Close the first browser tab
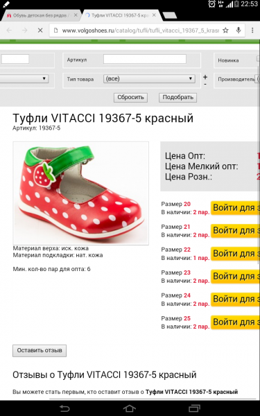Screen dimensions: 260x416 [76, 15]
